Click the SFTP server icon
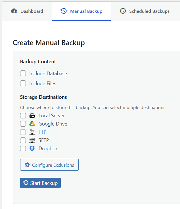This screenshot has height=209, width=180. pyautogui.click(x=32, y=140)
